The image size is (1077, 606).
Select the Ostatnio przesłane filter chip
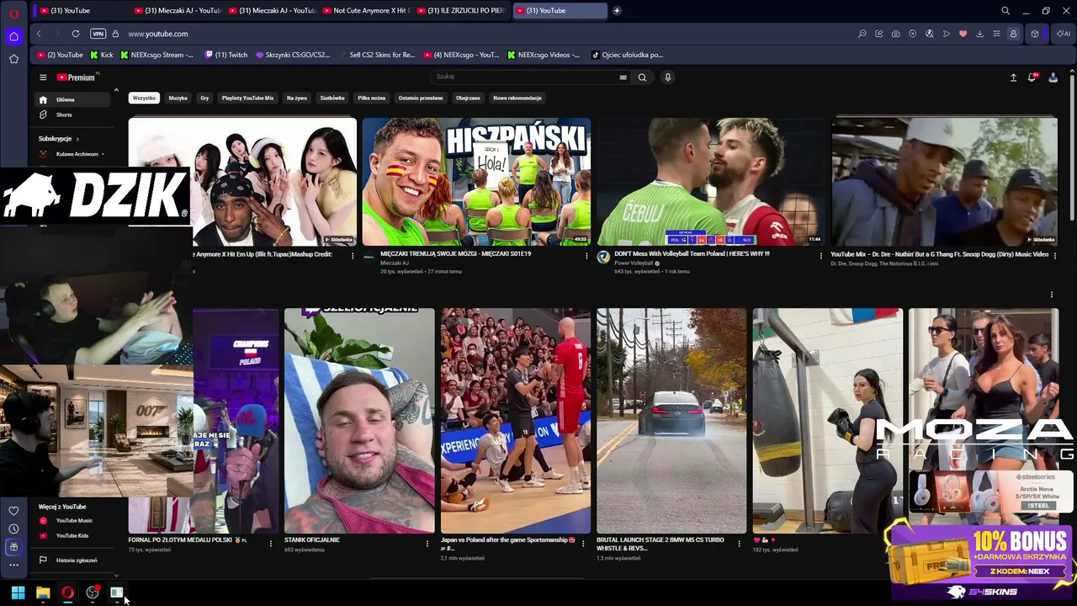pyautogui.click(x=421, y=98)
